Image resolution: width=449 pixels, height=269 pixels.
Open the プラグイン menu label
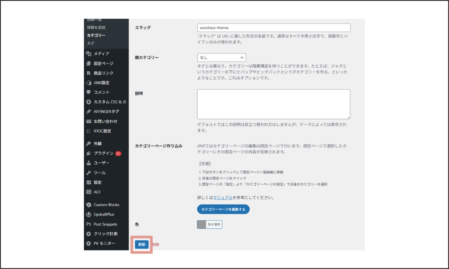click(104, 153)
